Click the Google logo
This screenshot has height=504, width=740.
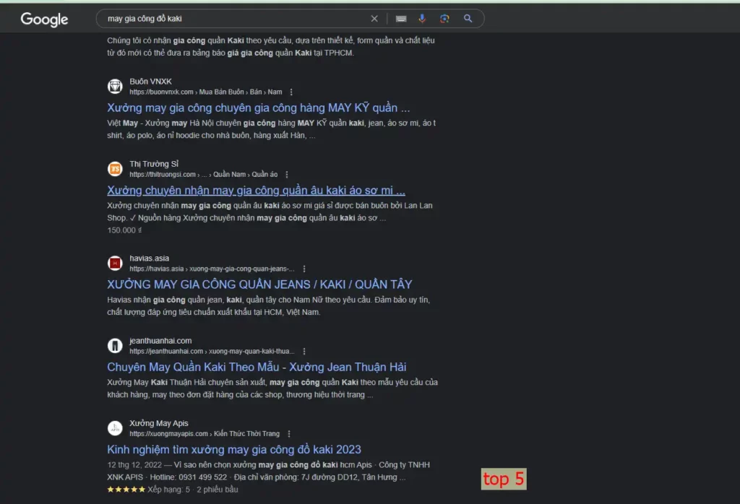44,19
